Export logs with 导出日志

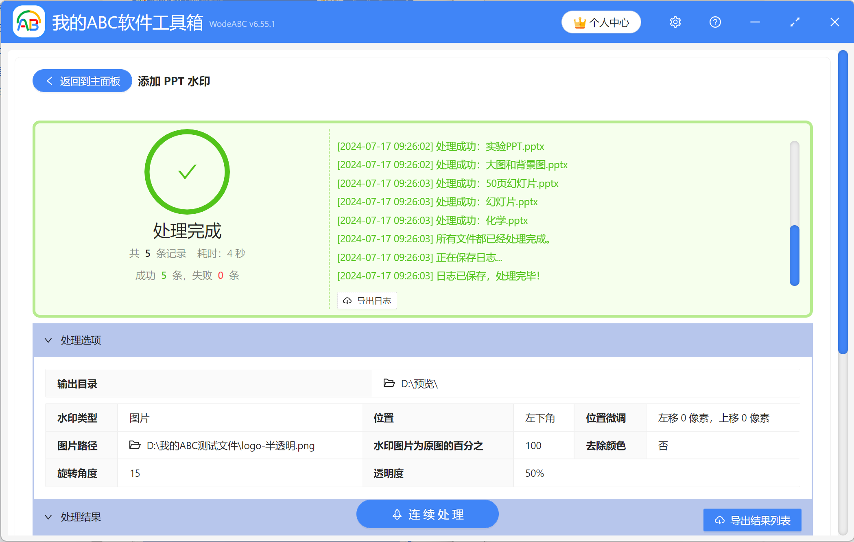coord(367,301)
